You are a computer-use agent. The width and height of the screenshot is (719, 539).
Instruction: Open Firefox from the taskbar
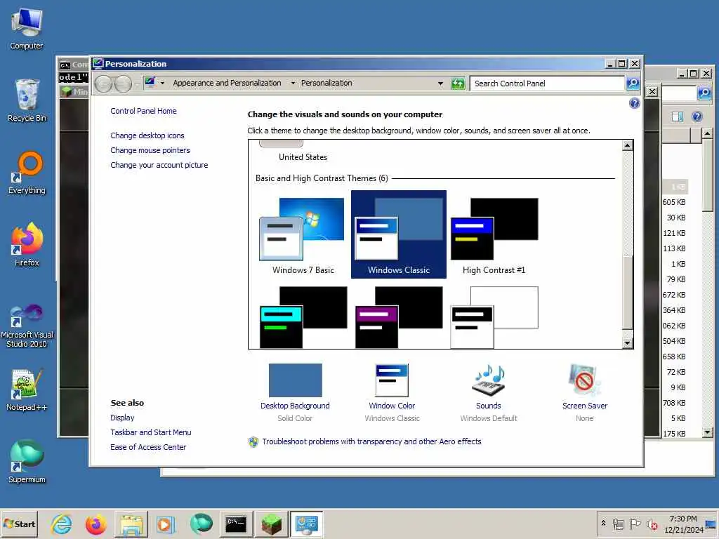pyautogui.click(x=95, y=524)
